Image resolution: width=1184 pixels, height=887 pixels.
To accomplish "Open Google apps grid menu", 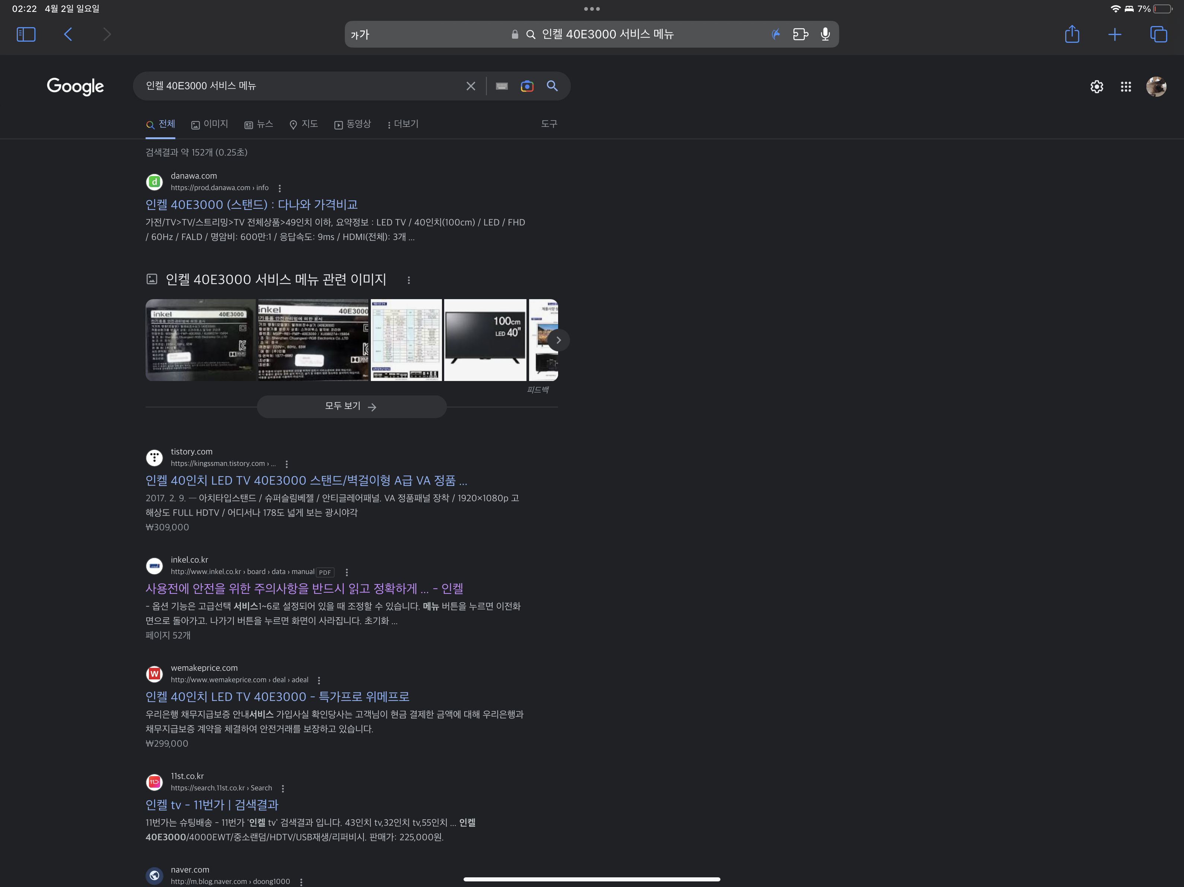I will click(x=1126, y=87).
